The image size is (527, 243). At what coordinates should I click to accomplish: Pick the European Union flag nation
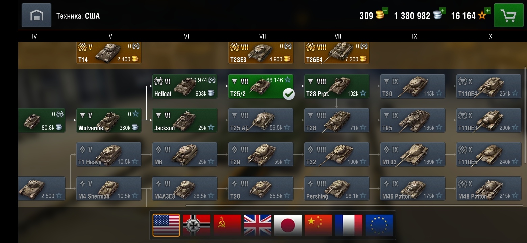(x=379, y=225)
